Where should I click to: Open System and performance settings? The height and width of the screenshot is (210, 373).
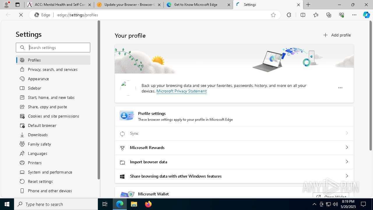[53, 172]
